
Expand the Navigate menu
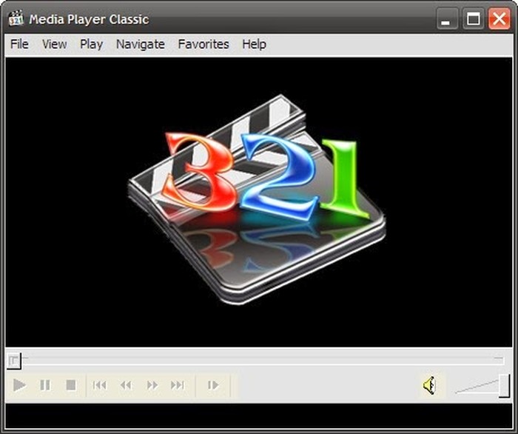click(140, 44)
